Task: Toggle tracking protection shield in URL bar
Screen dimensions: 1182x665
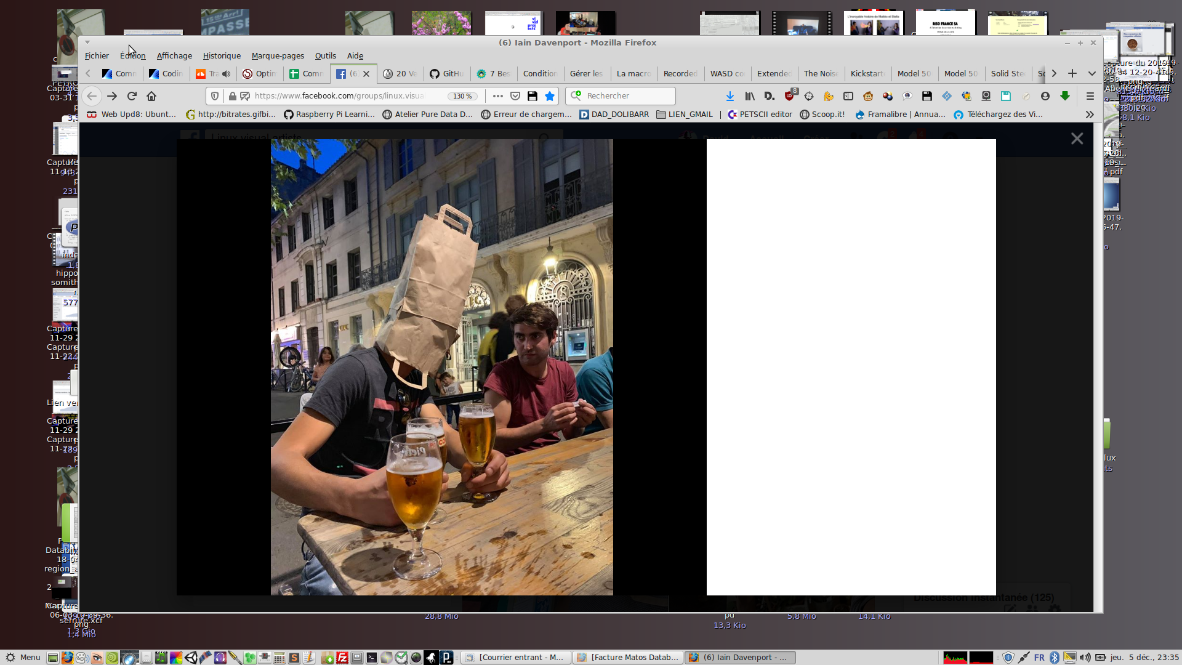Action: [215, 96]
